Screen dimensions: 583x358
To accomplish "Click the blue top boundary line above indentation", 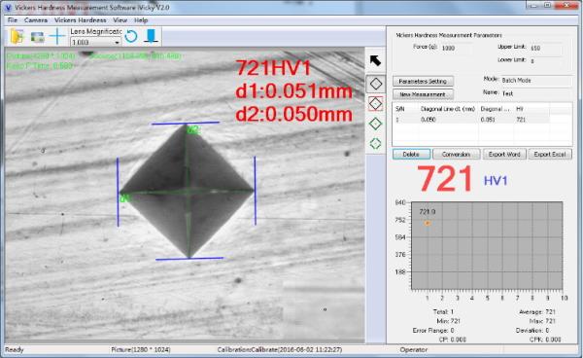I will pos(186,123).
